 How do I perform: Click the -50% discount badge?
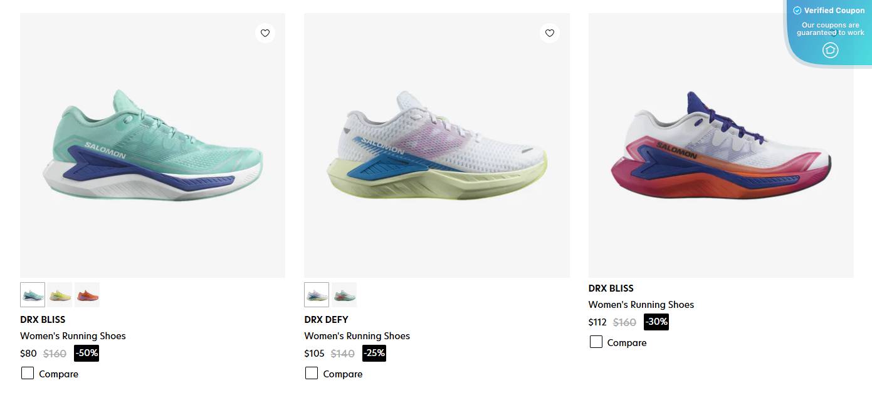point(87,353)
